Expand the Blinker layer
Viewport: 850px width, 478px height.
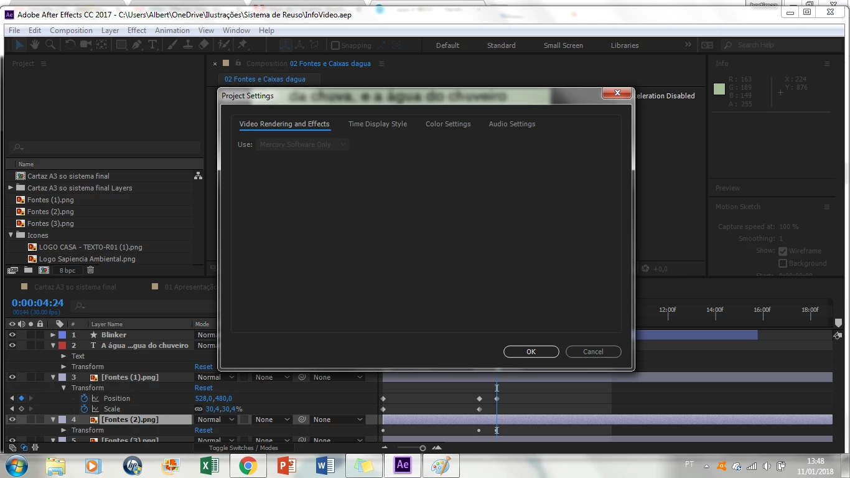click(53, 335)
